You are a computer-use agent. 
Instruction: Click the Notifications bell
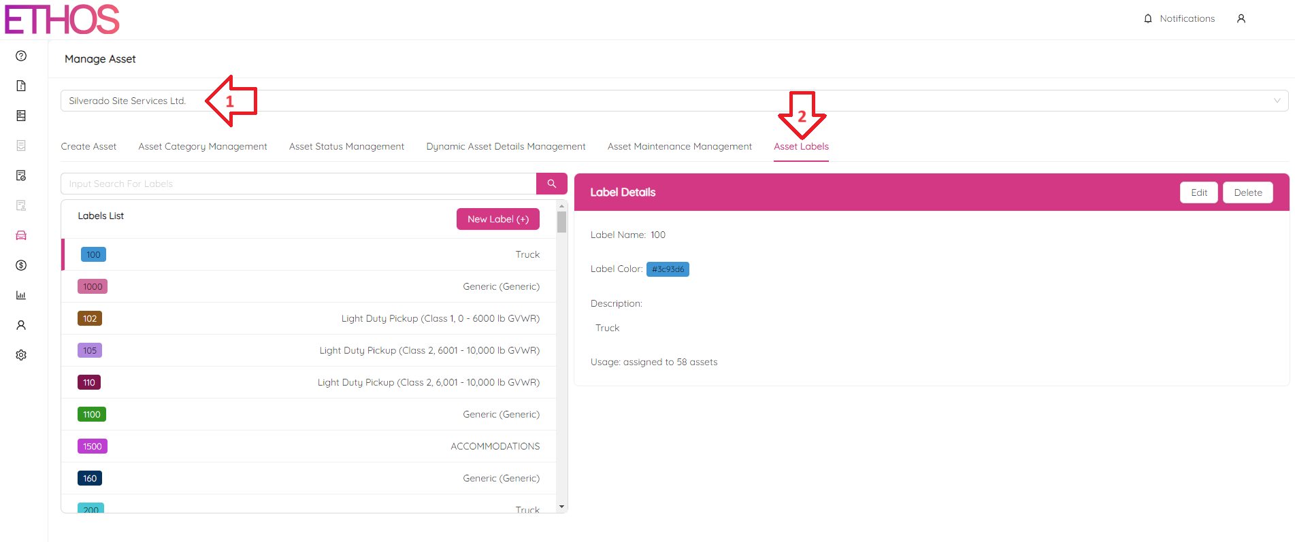[x=1179, y=19]
